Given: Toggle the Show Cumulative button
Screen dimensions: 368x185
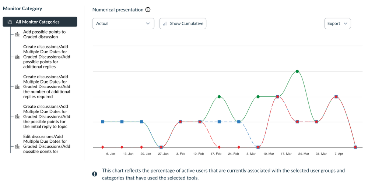Looking at the screenshot, I should click(183, 24).
